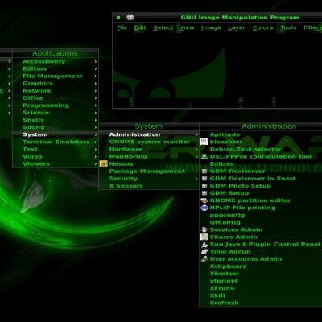This screenshot has width=322, height=322.
Task: Expand the Sound submenu arrow
Action: pos(96,127)
